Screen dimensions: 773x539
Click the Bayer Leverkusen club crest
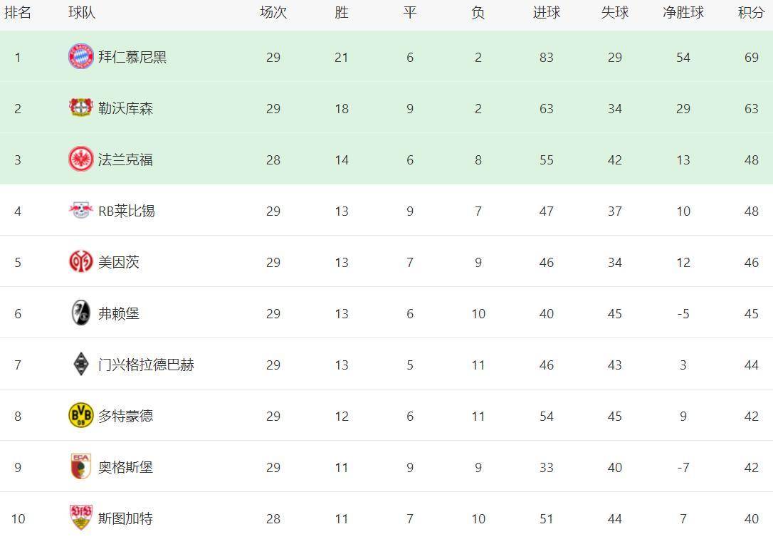[x=80, y=108]
